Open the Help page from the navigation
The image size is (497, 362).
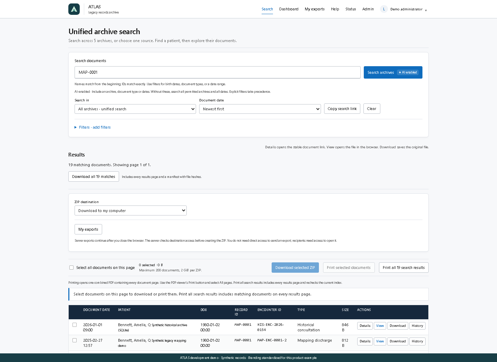(x=335, y=9)
